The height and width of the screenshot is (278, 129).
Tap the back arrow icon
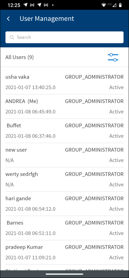pyautogui.click(x=8, y=18)
